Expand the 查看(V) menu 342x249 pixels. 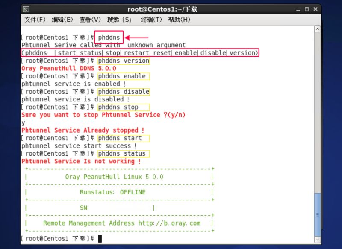tap(90, 20)
